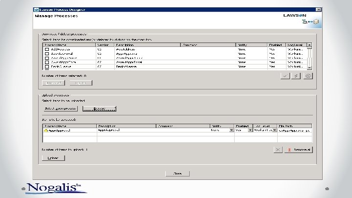Click the yellow process icon beside AppApproval upload row
Image resolution: width=352 pixels, height=198 pixels.
46,131
